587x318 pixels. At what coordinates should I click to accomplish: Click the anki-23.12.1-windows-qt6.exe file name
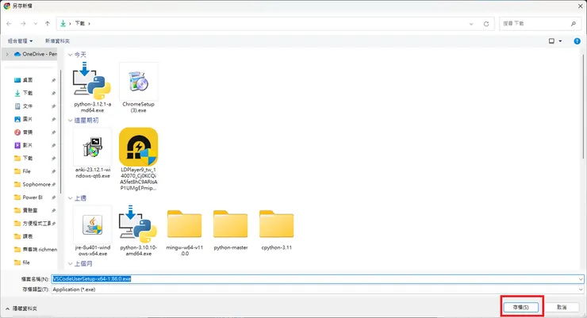[93, 173]
